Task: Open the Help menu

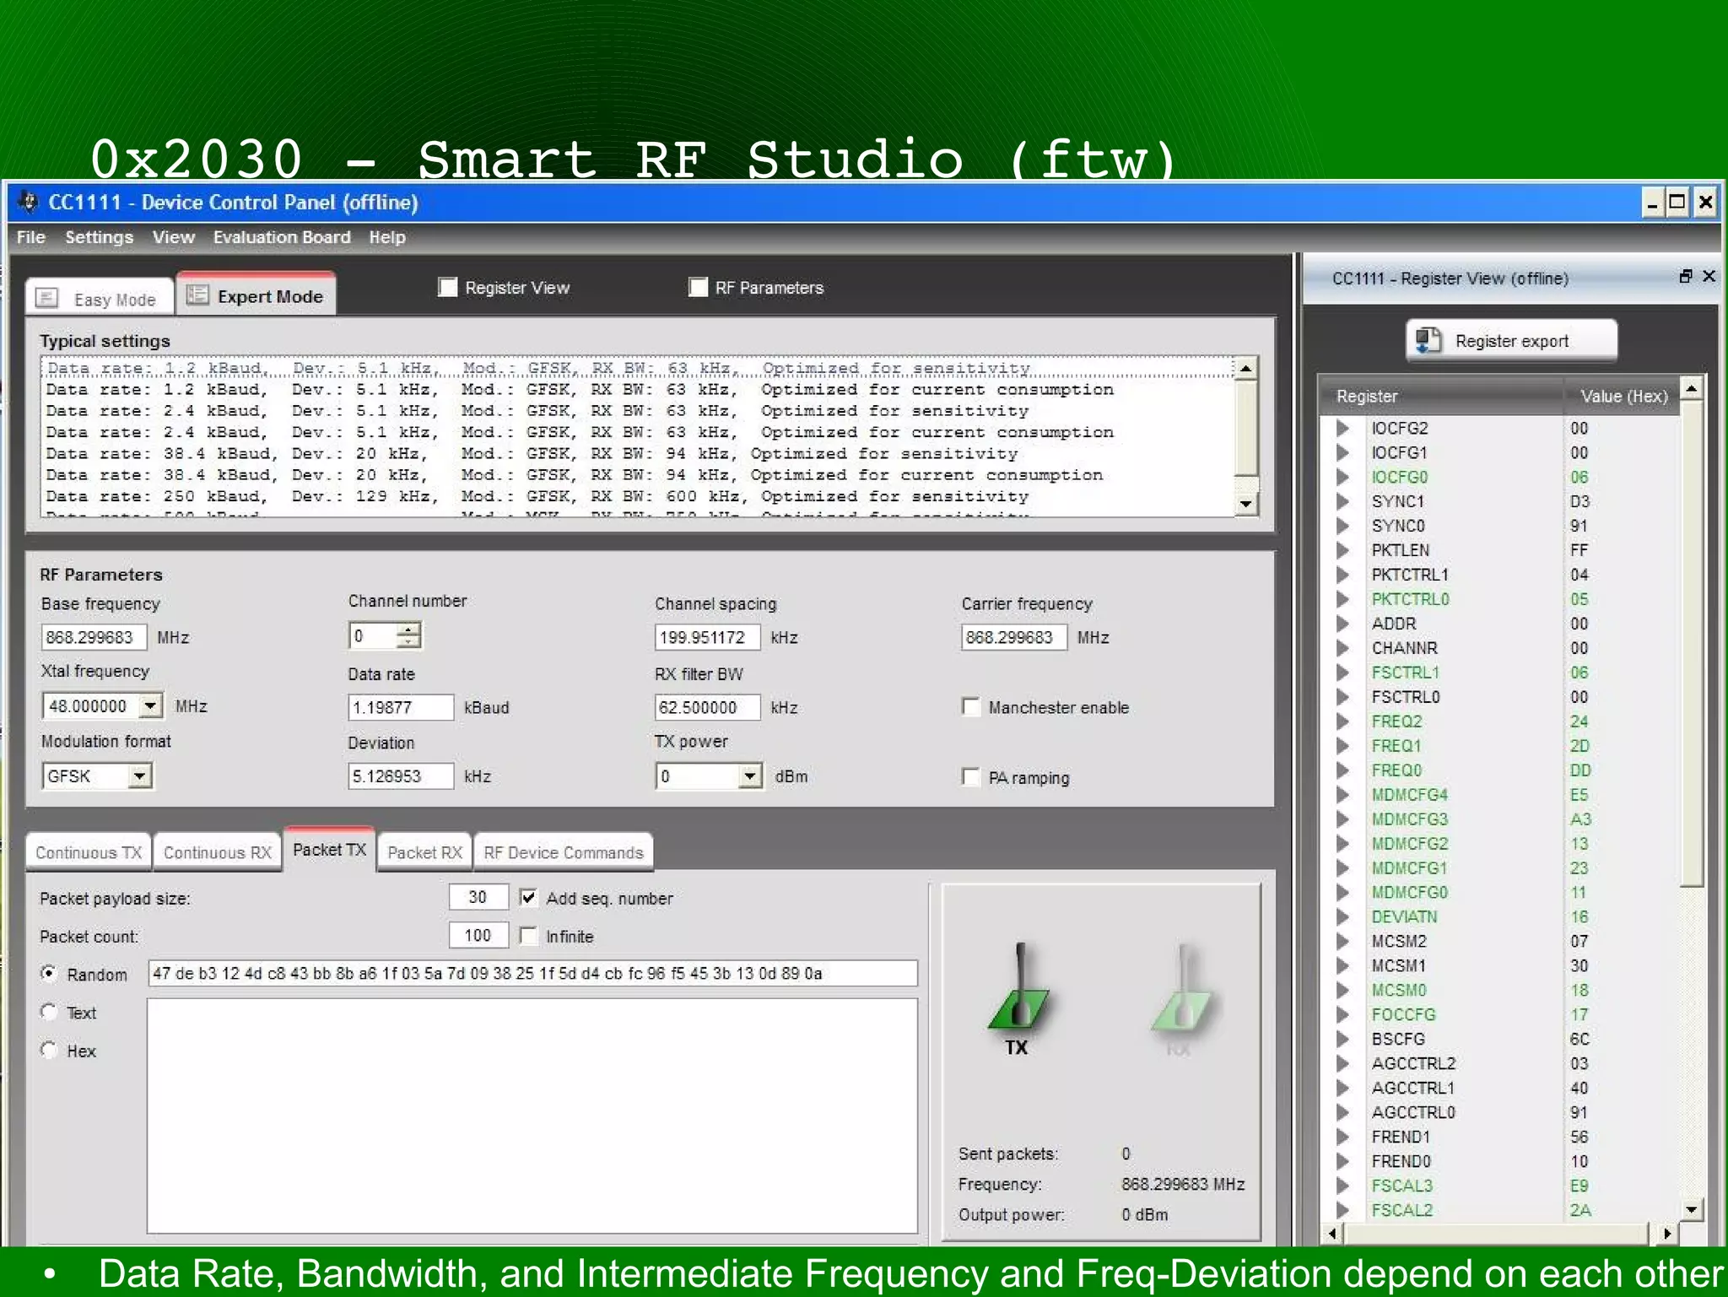Action: tap(387, 237)
